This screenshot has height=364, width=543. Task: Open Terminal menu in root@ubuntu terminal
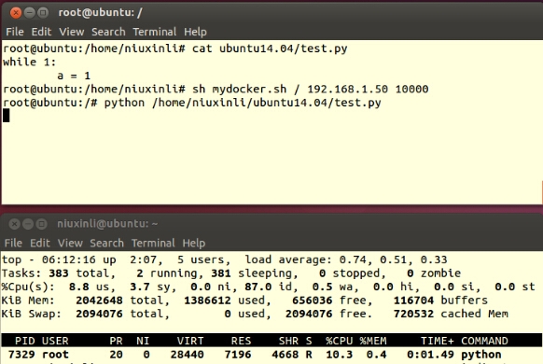click(155, 32)
